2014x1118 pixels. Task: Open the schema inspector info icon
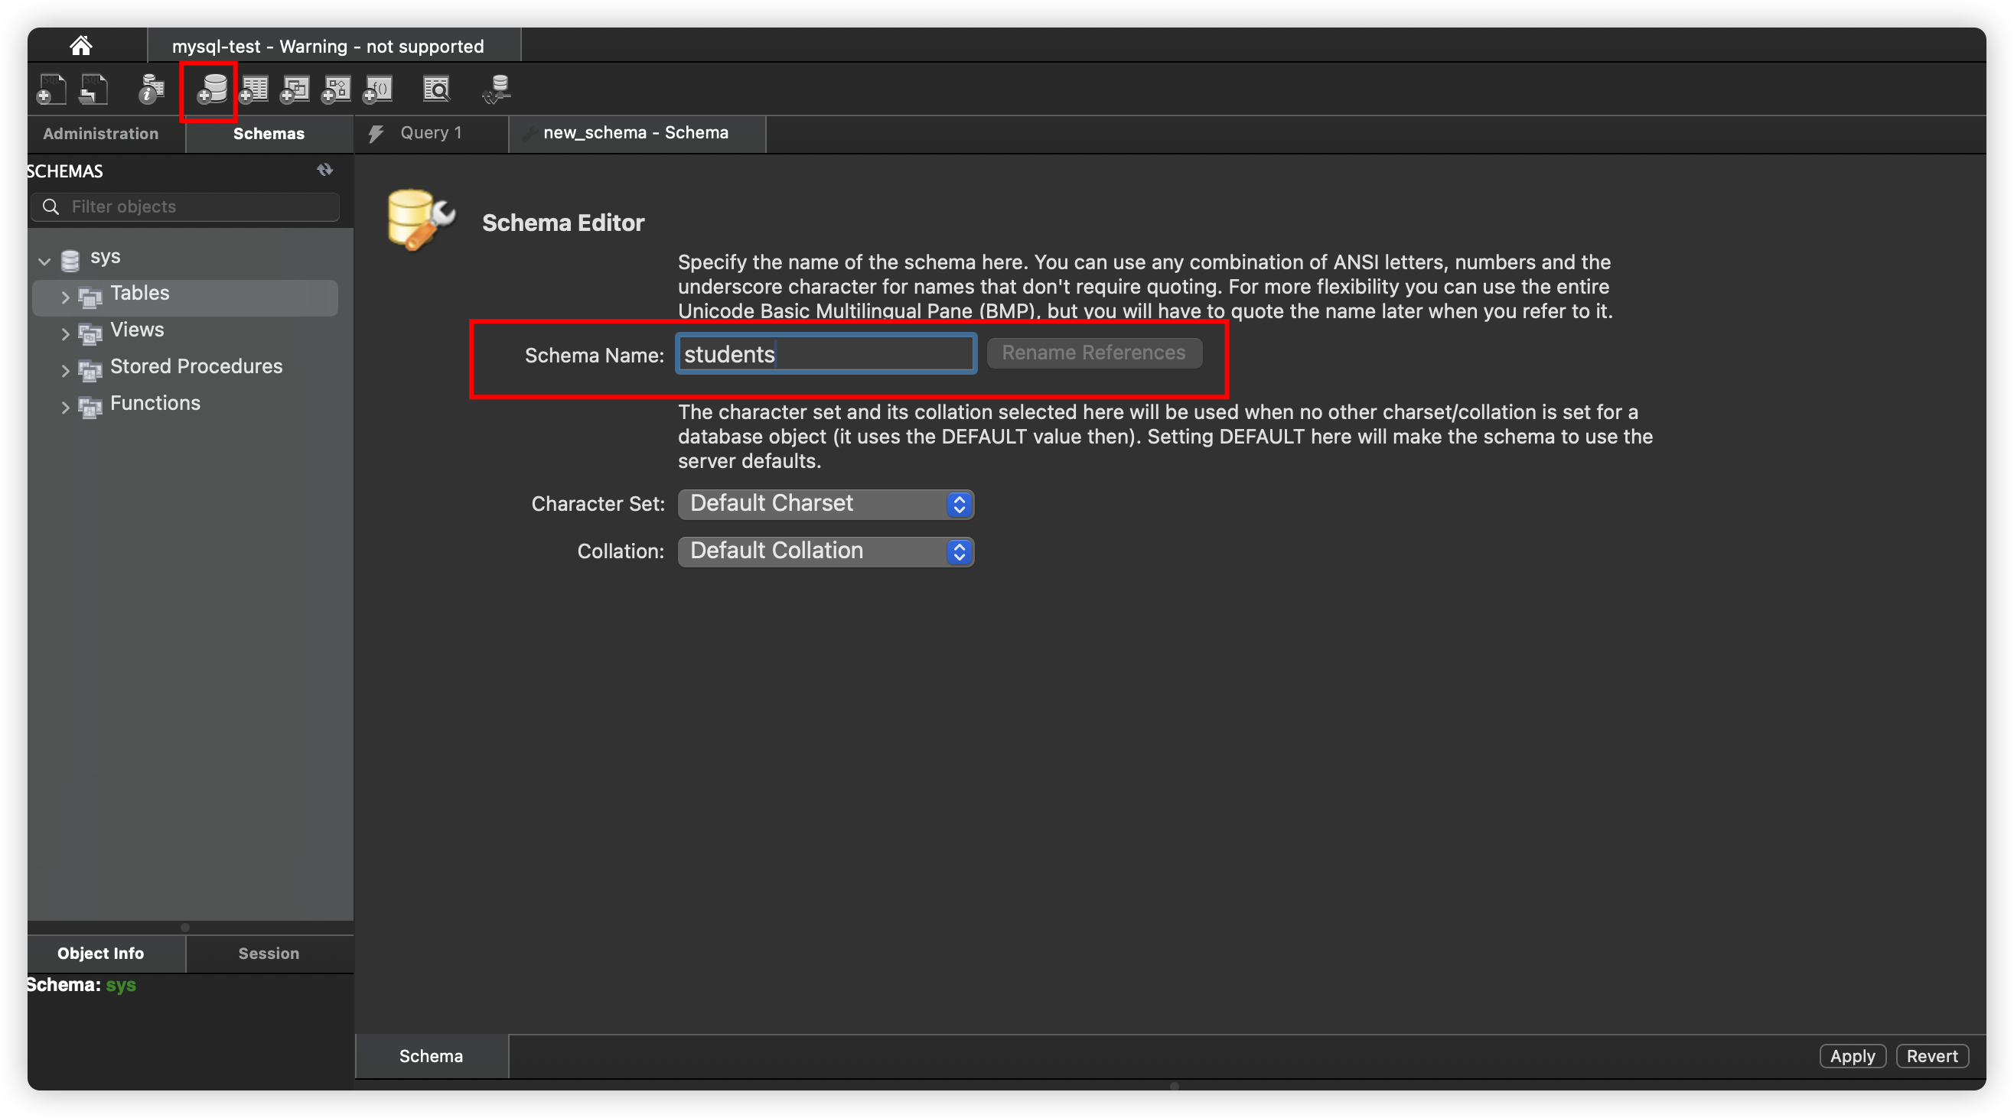coord(151,89)
